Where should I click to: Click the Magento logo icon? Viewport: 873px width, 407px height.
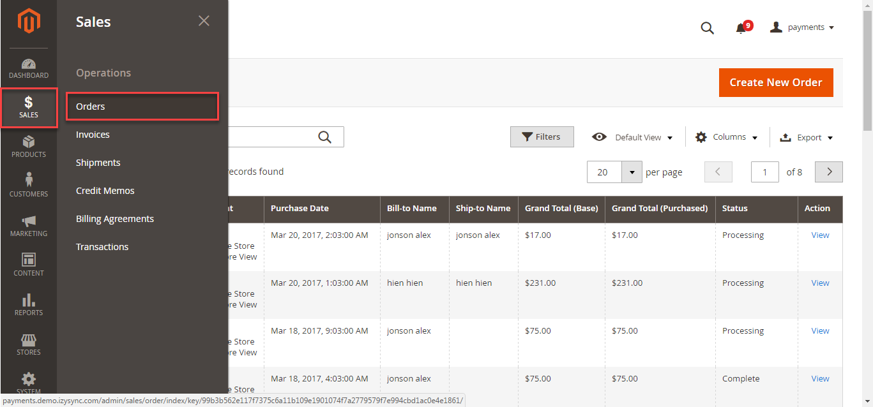click(29, 22)
